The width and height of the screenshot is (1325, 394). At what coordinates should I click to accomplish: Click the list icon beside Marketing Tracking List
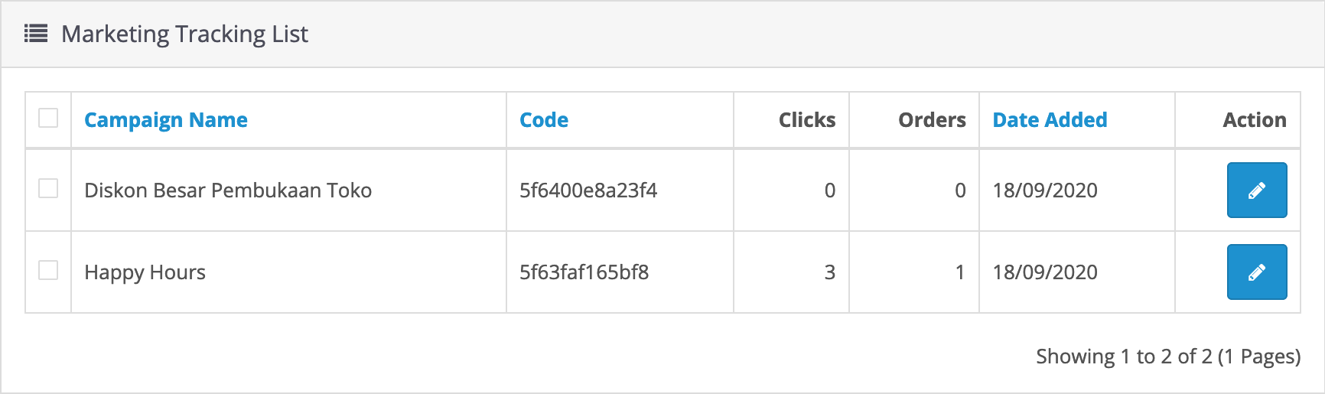(36, 34)
